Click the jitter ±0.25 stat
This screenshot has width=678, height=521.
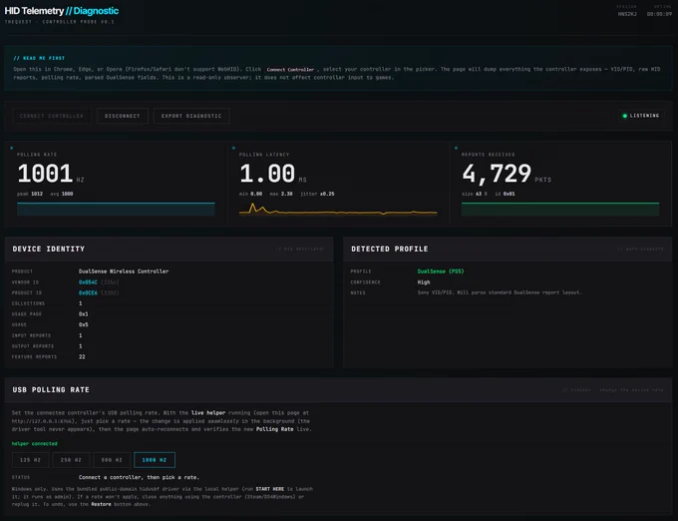[317, 194]
